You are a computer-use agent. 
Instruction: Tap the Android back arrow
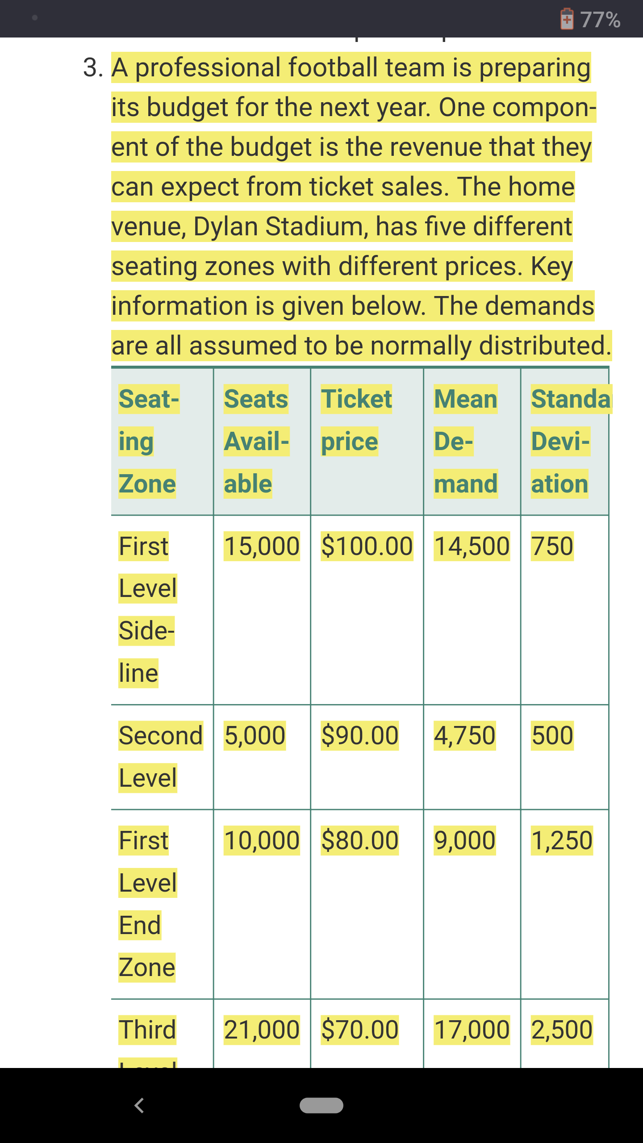[x=139, y=1105]
